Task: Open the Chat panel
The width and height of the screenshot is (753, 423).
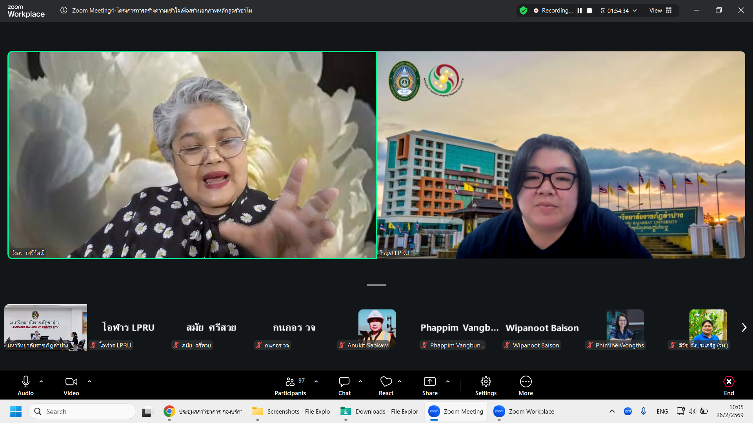Action: (344, 386)
